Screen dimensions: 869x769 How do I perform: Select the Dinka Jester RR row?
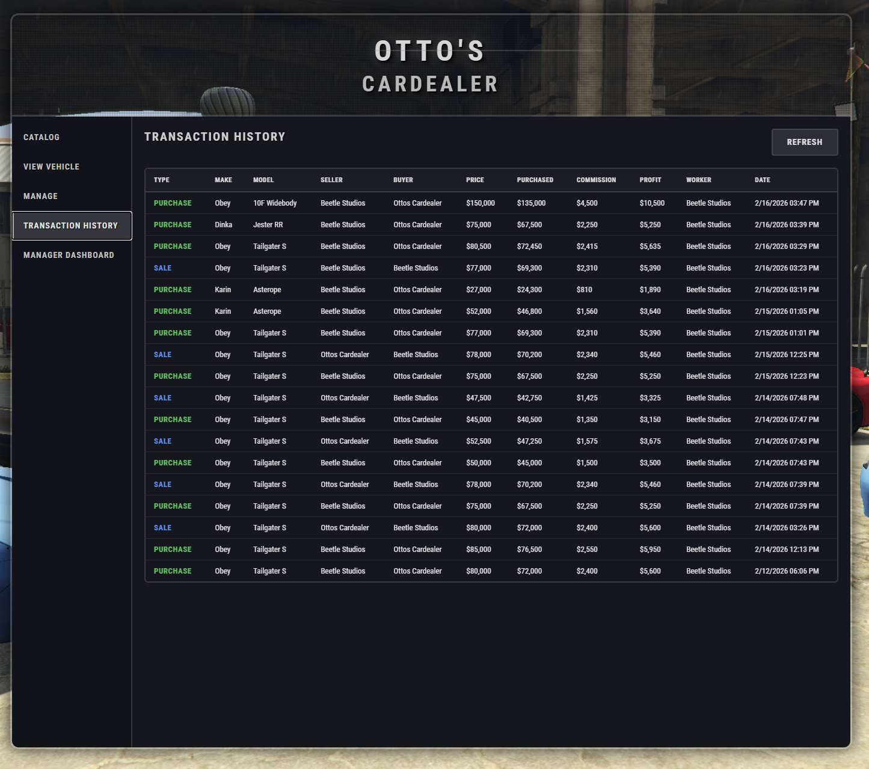point(491,225)
